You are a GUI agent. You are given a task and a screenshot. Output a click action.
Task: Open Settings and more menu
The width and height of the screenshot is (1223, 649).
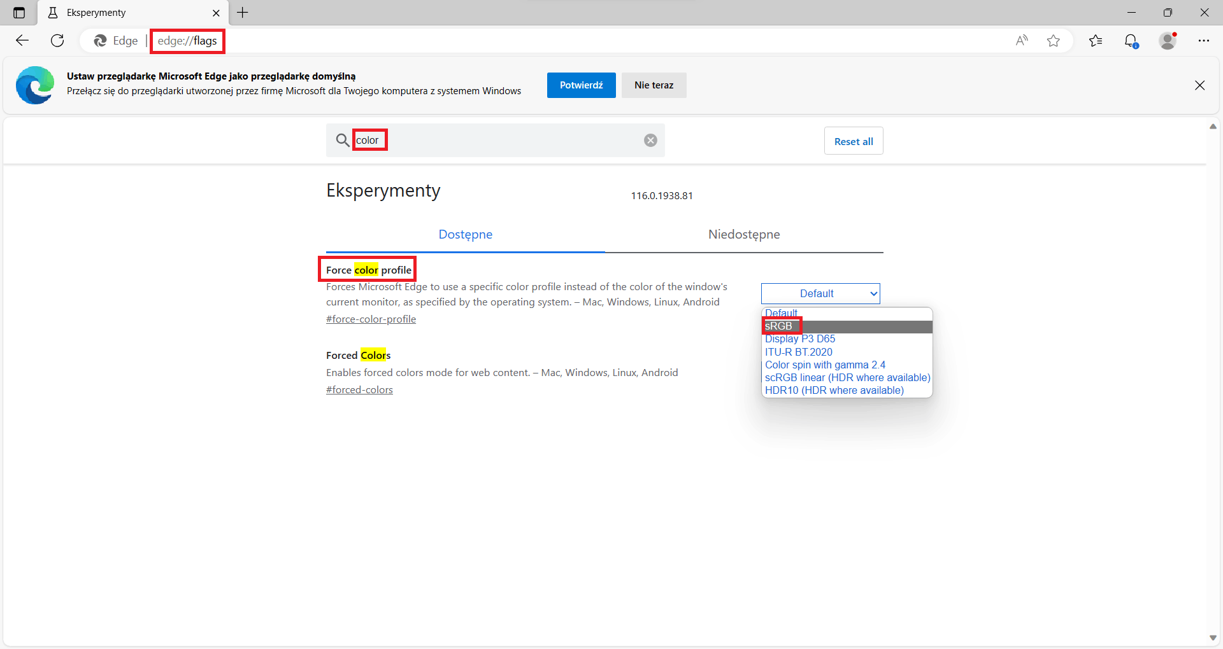(1203, 41)
